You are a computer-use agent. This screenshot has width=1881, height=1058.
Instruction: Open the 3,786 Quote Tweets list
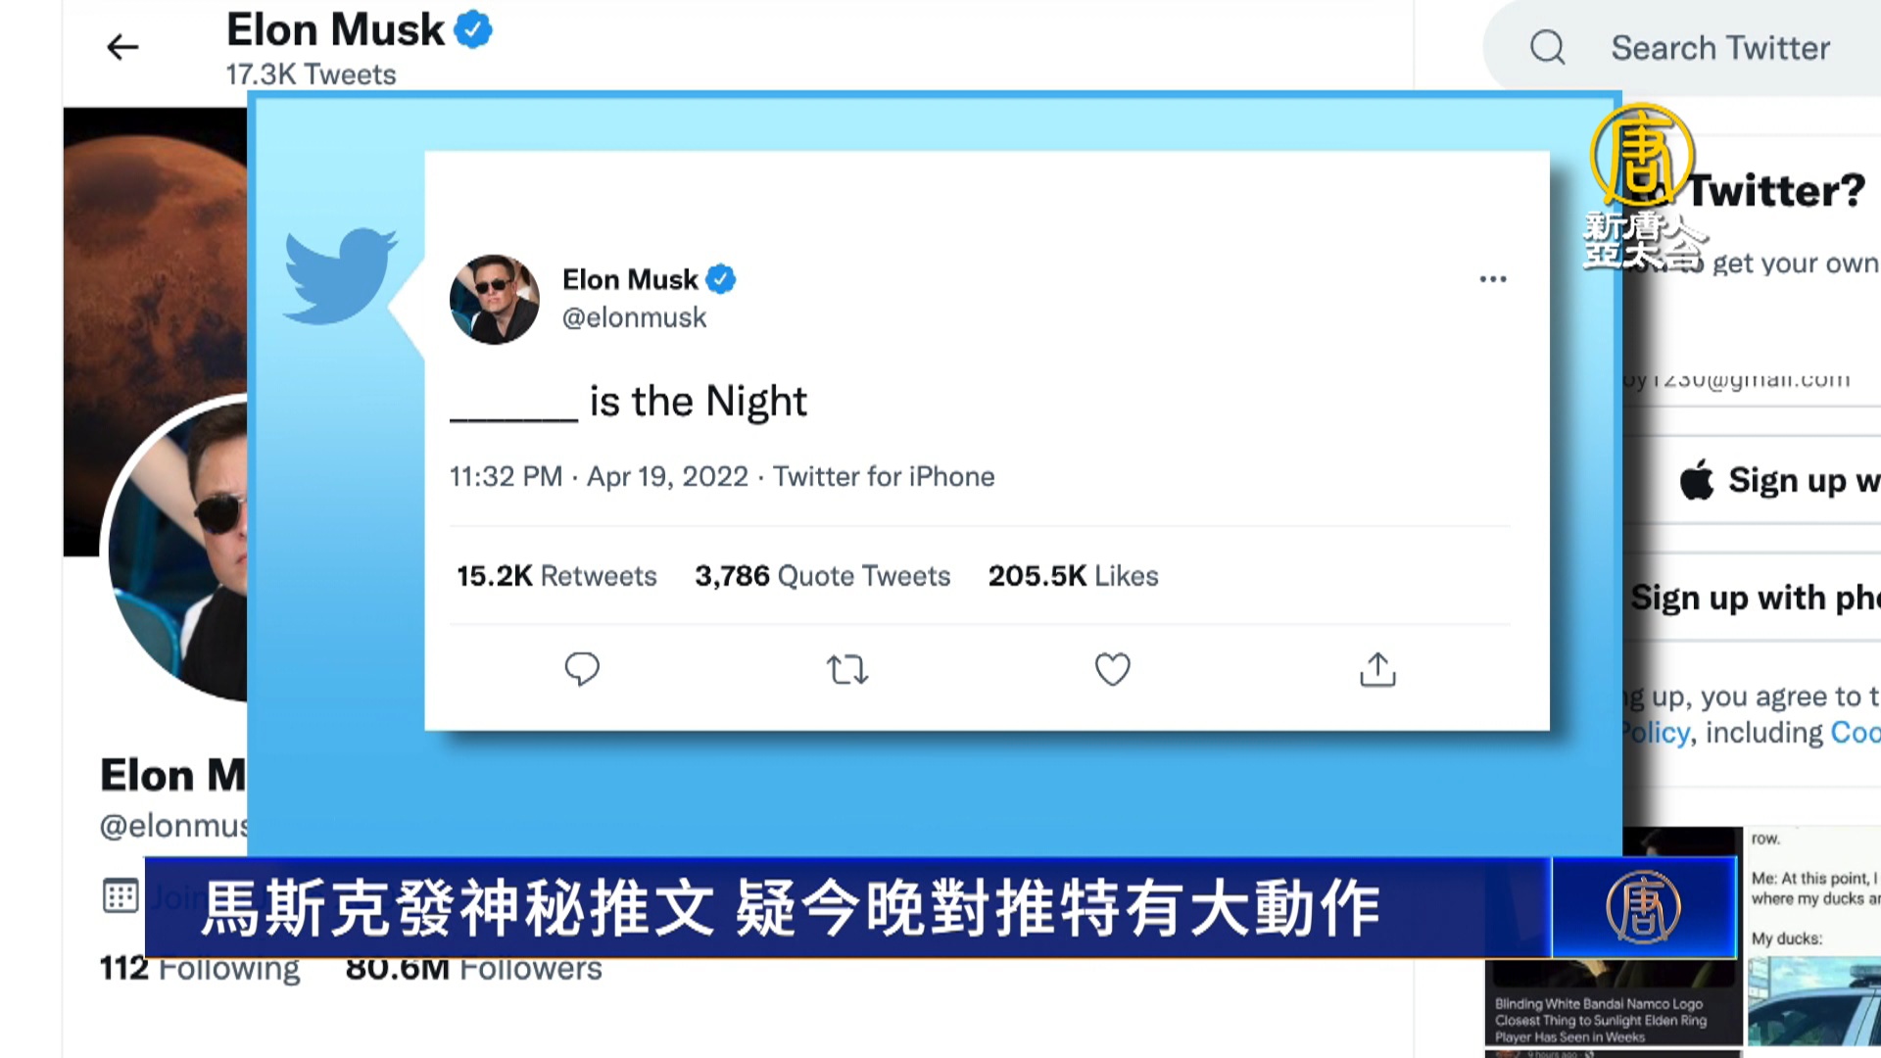coord(822,576)
